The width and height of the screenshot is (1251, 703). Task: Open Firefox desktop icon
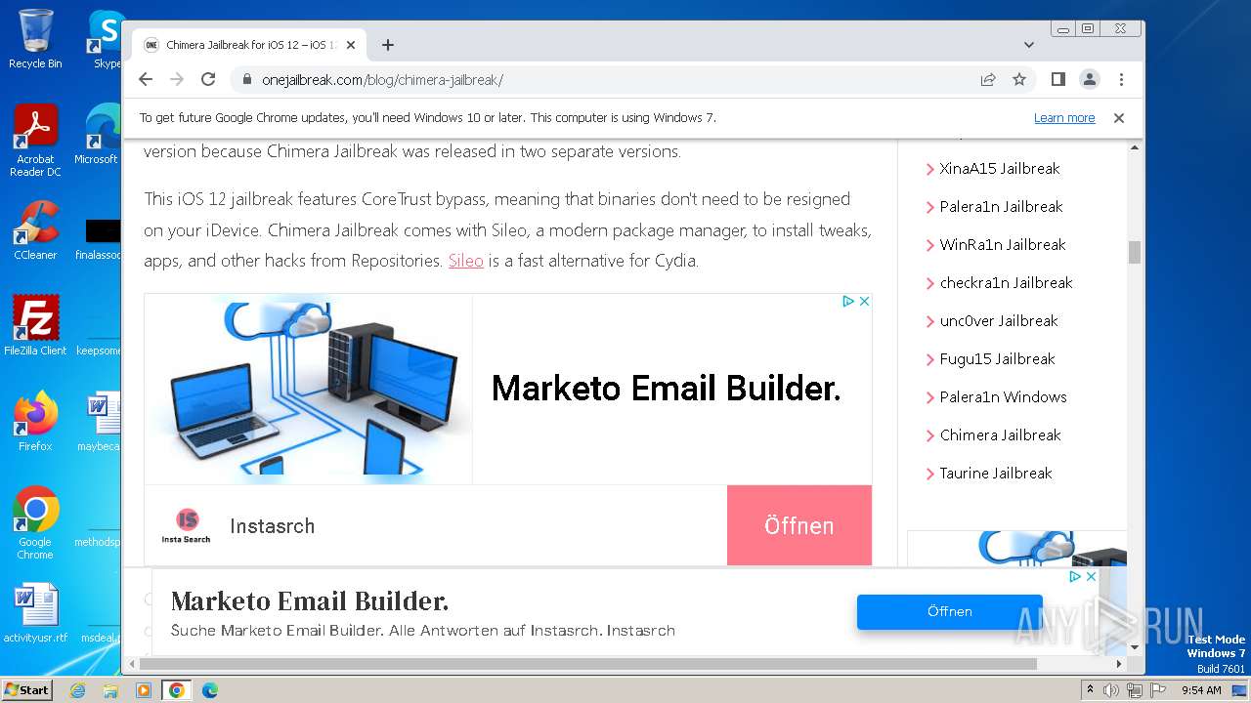click(35, 422)
